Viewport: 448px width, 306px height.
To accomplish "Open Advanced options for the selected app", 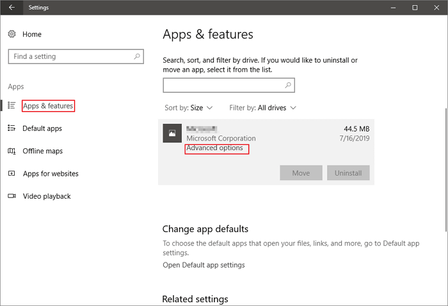I will tap(215, 148).
